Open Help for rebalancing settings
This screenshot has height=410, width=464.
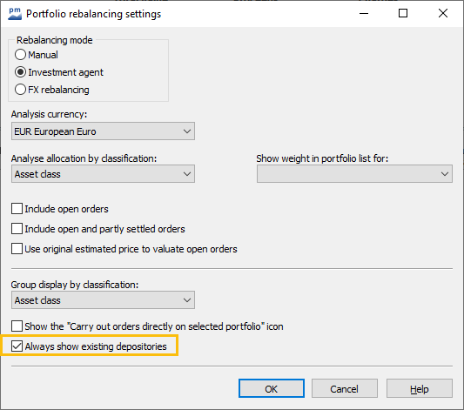420,388
